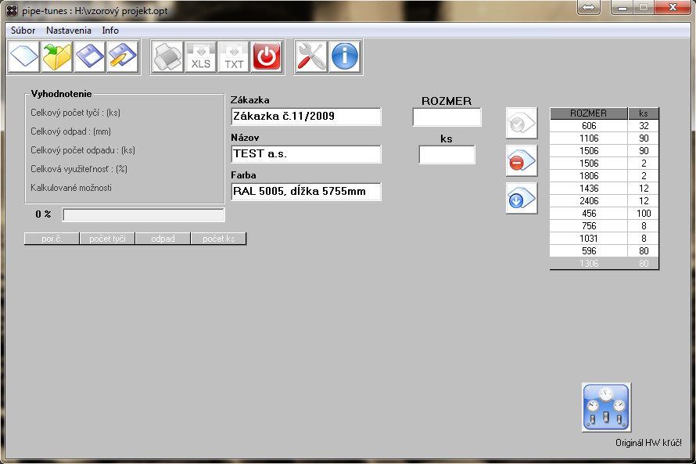Start calculation with the gauges panel icon
The width and height of the screenshot is (696, 464).
tap(606, 407)
